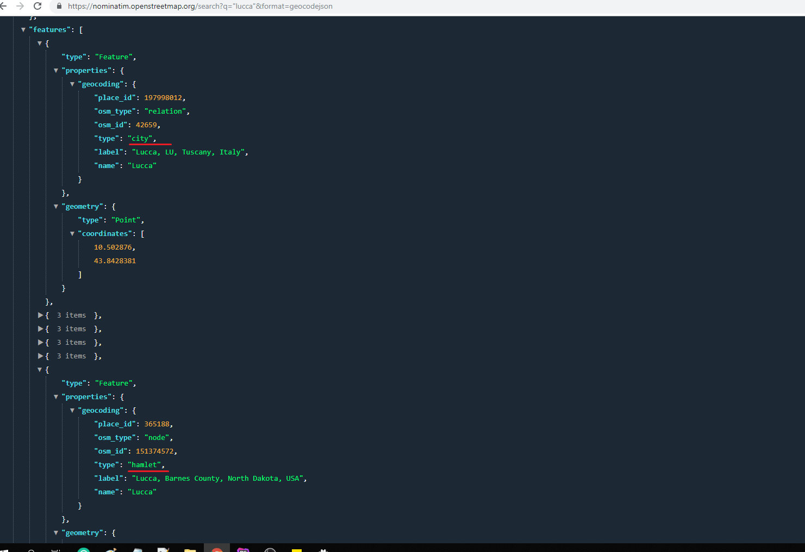
Task: Collapse the bottom-most "geometry" object
Action: tap(56, 533)
